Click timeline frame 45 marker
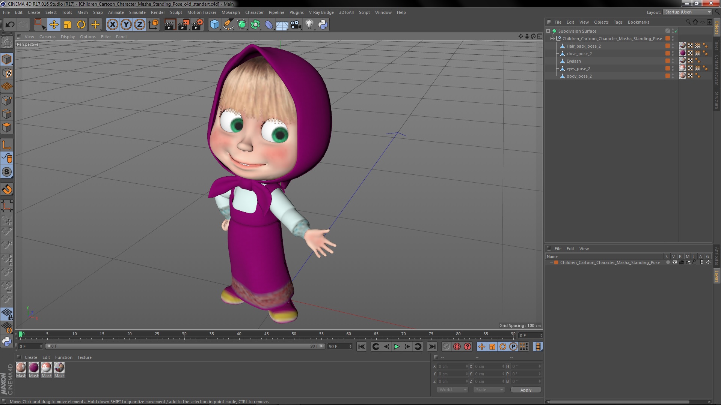 click(x=266, y=334)
